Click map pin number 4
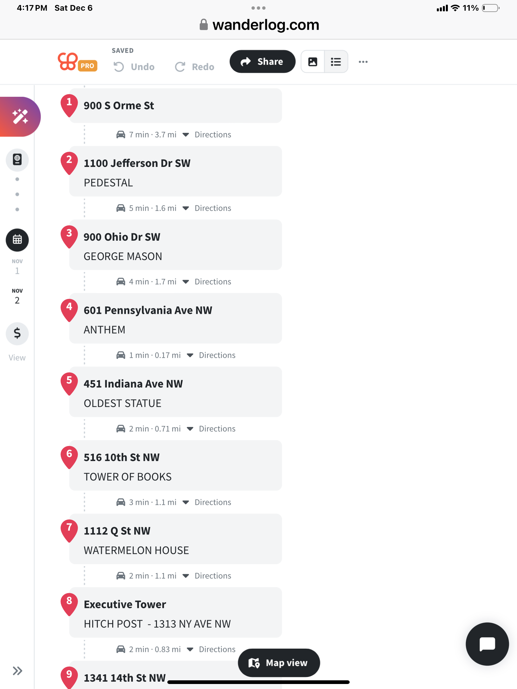This screenshot has width=517, height=689. (x=69, y=309)
